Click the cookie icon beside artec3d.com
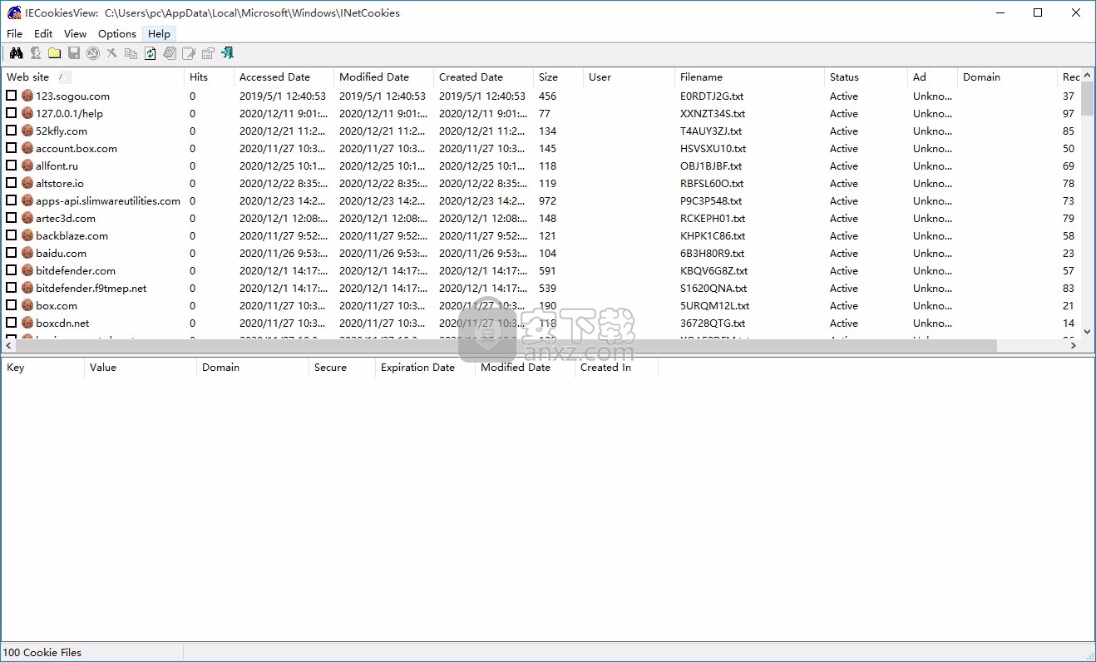The image size is (1096, 662). click(27, 218)
